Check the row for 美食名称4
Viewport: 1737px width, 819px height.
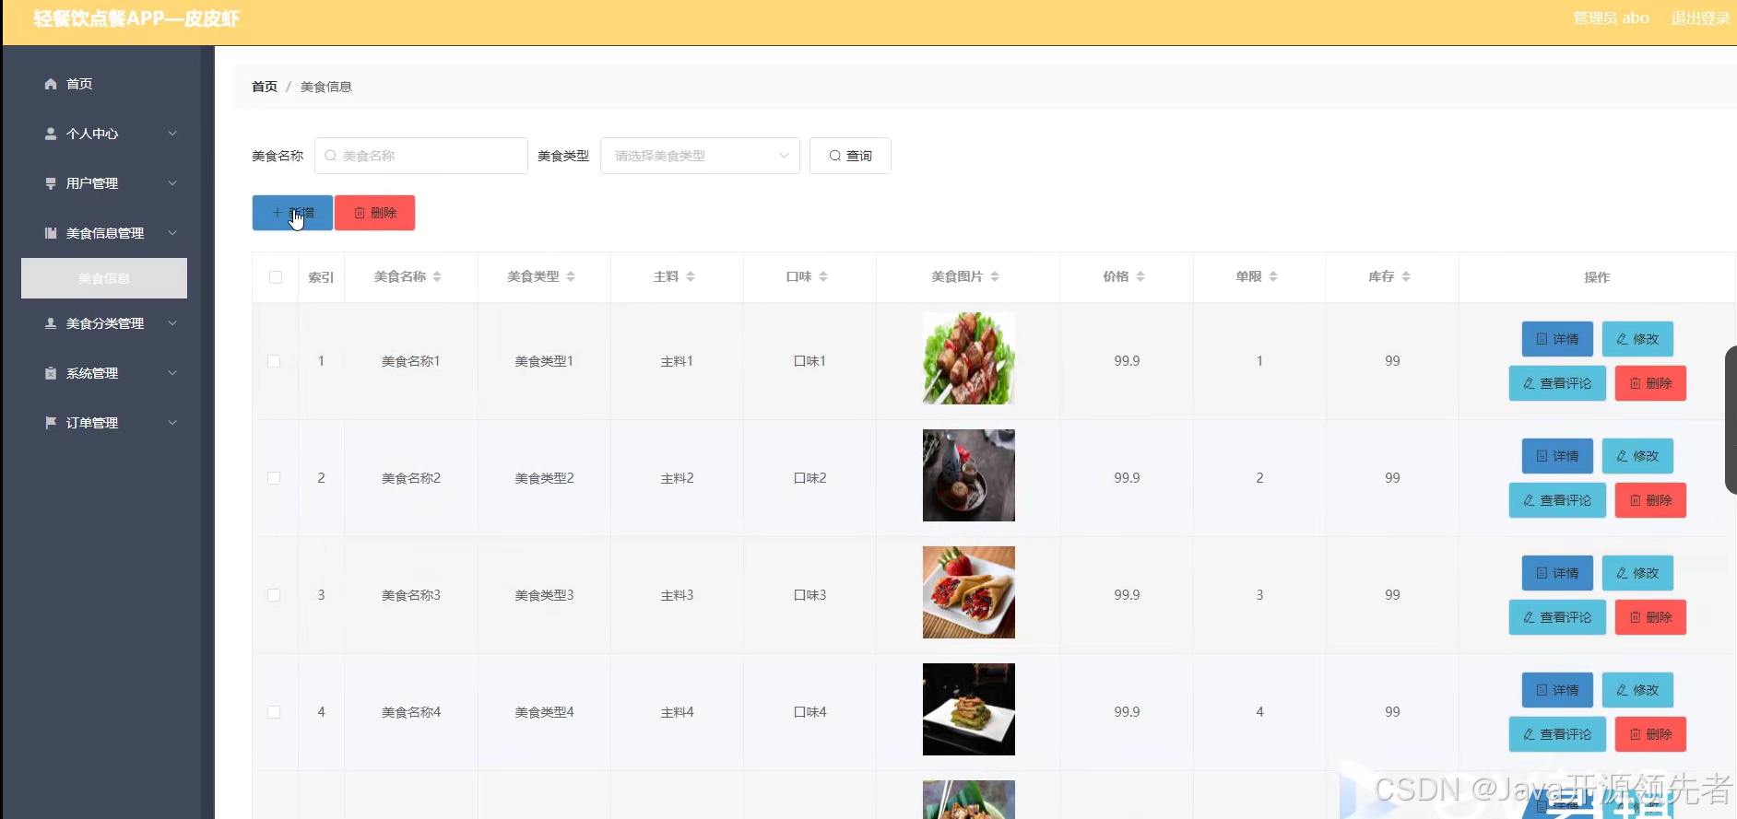coord(274,712)
